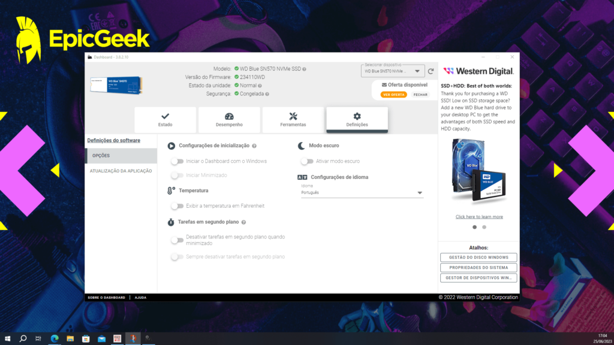Click help icon beside Segurança Congelada
Viewport: 614px width, 345px height.
tap(267, 94)
